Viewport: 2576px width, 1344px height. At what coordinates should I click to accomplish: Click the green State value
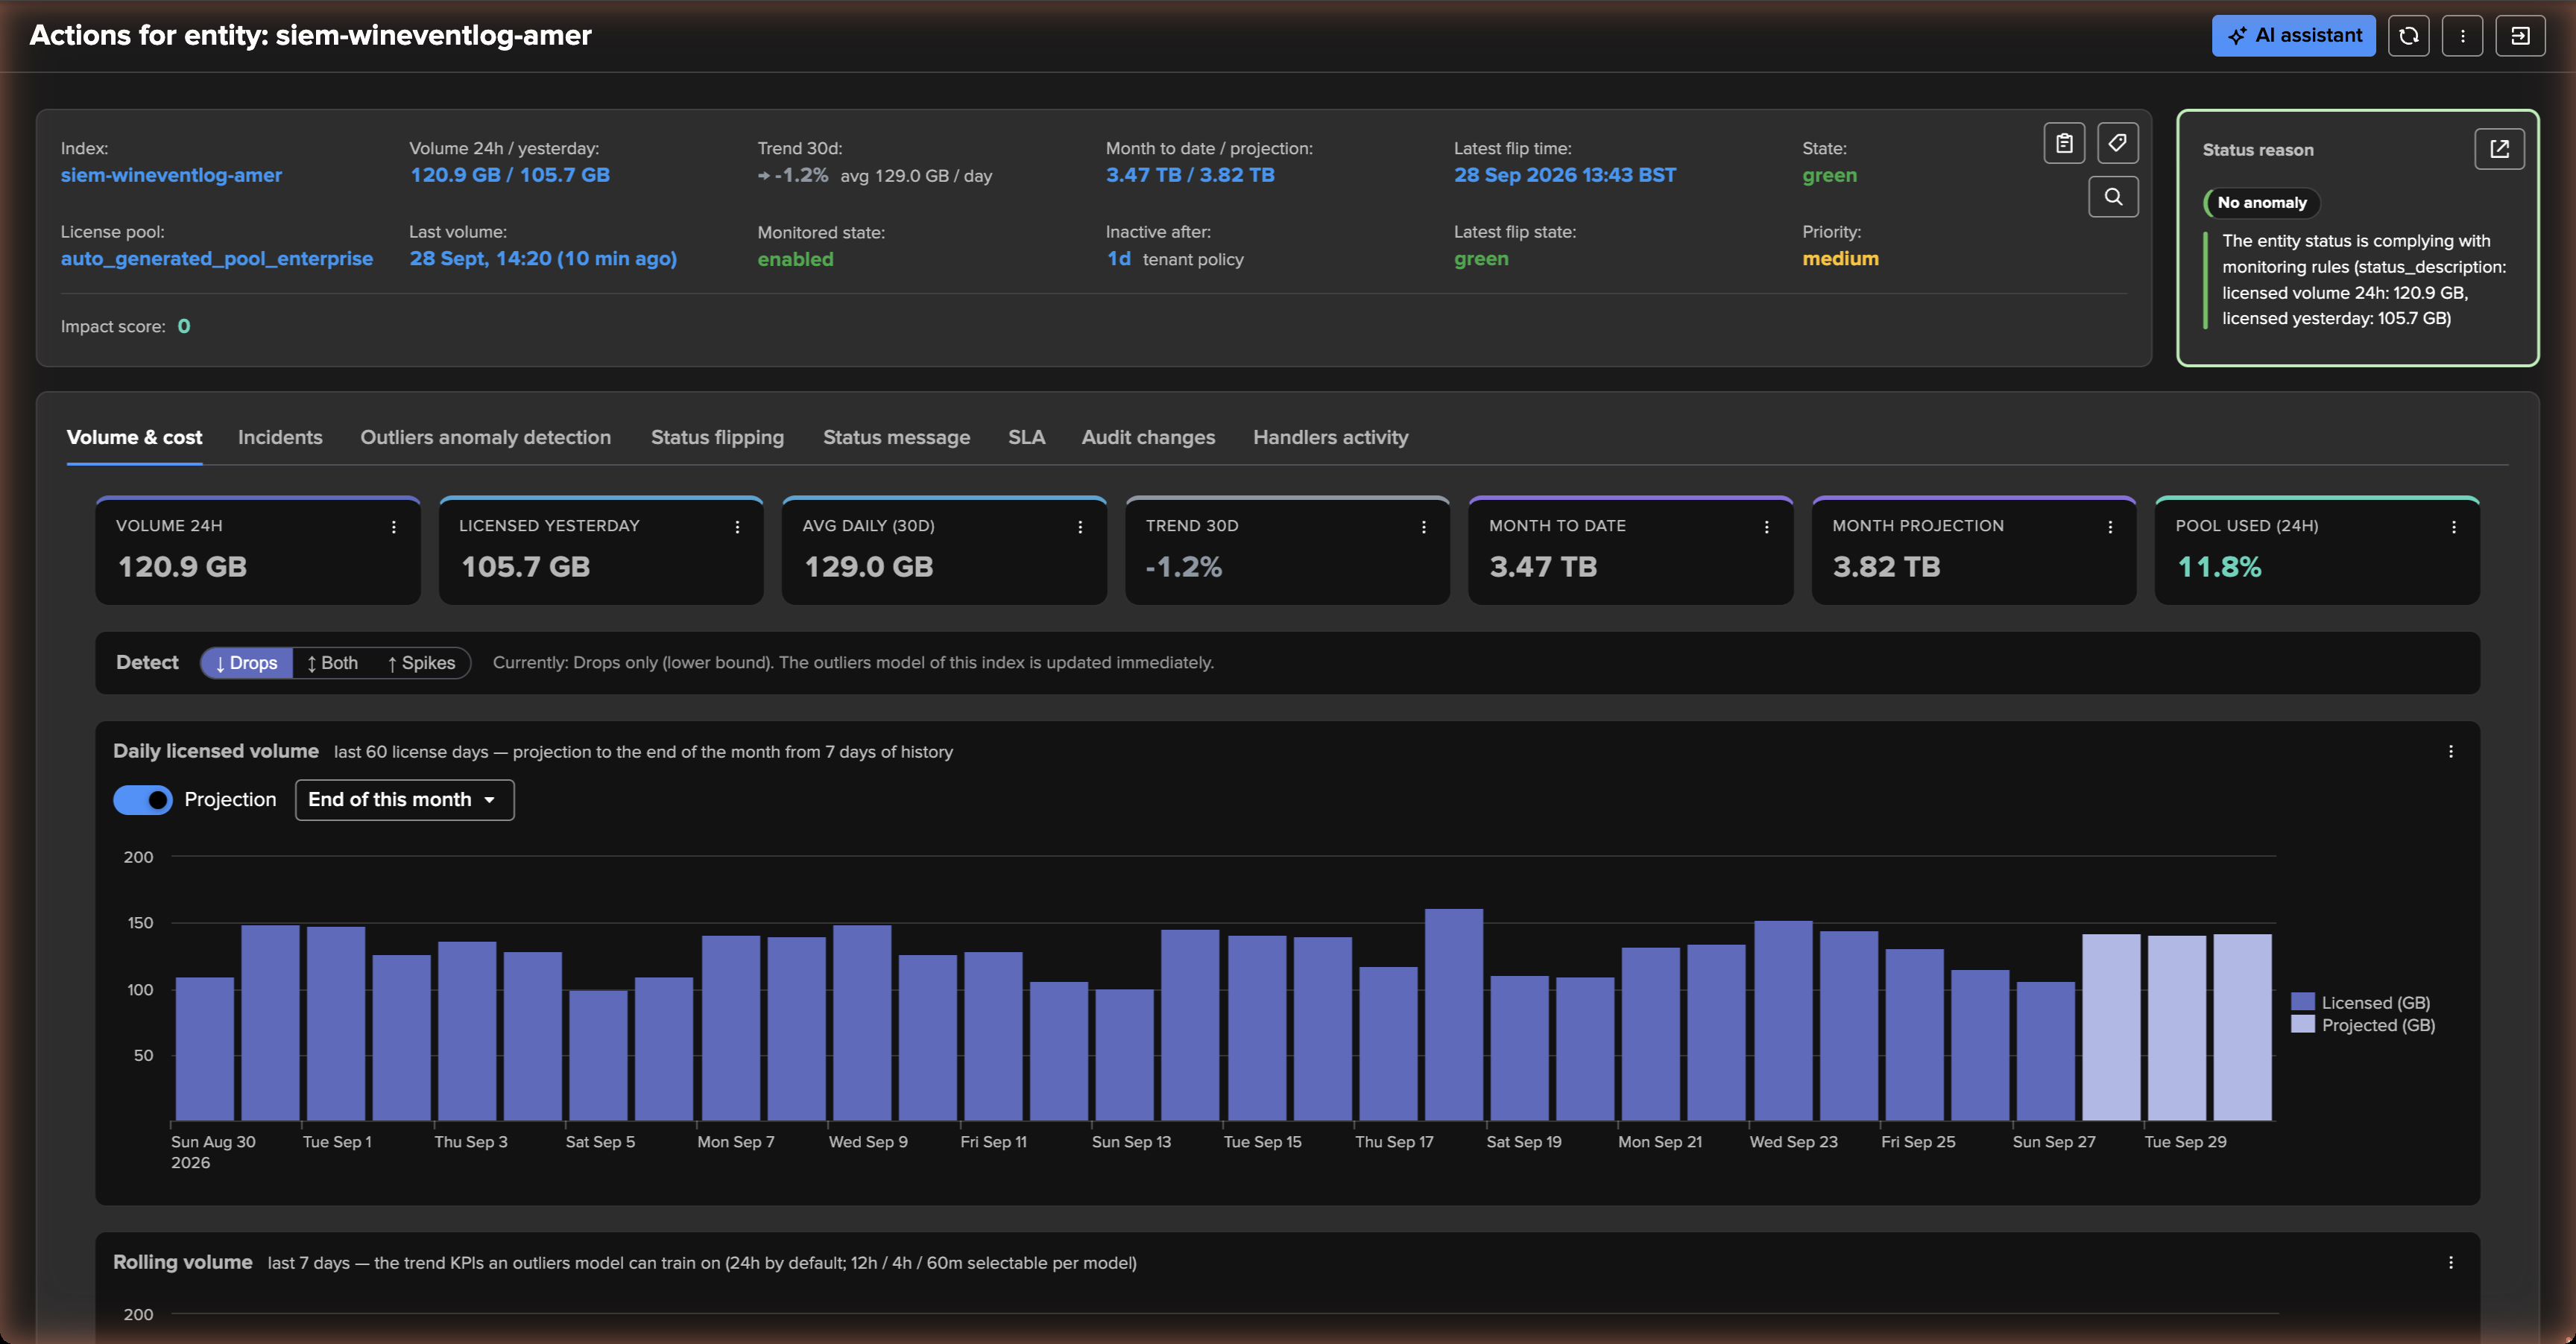1829,175
